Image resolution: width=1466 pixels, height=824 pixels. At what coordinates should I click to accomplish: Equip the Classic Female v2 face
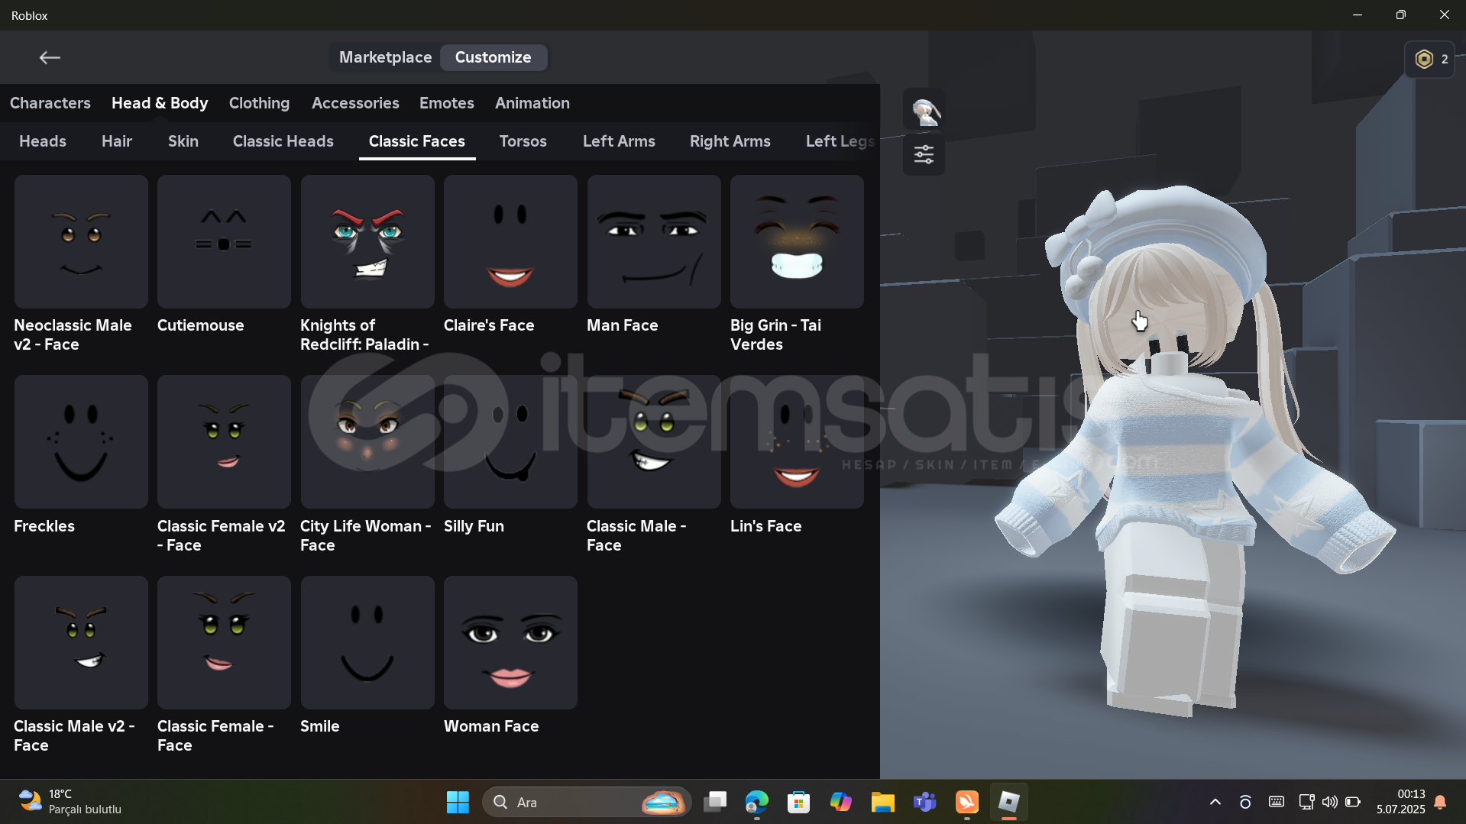click(224, 441)
